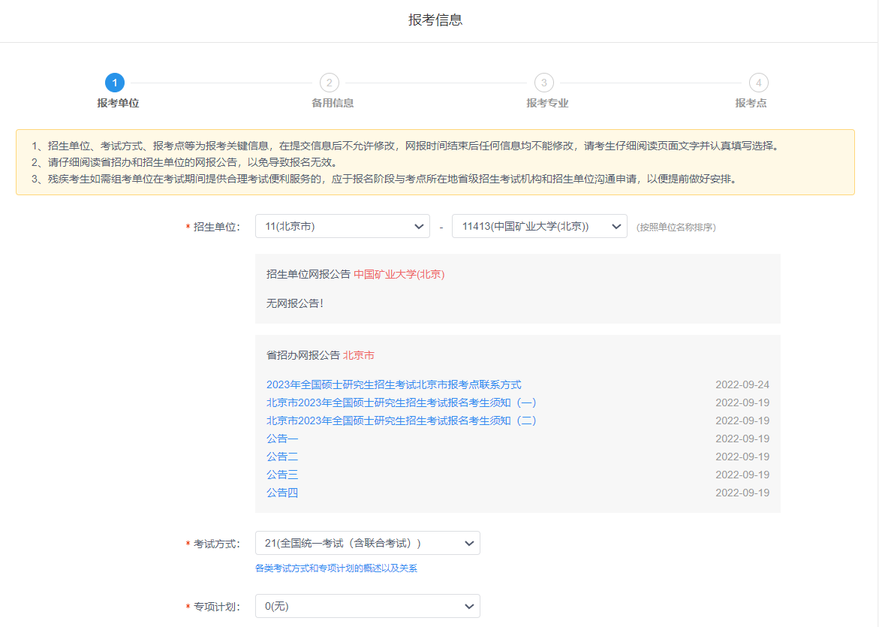Click step 1 circle icon 报考单位

tap(115, 83)
